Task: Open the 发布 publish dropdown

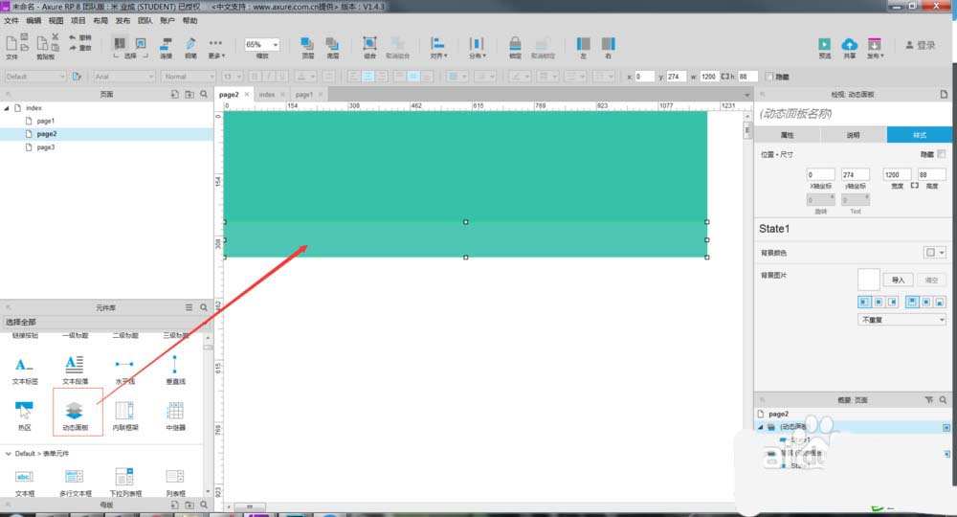Action: [875, 48]
